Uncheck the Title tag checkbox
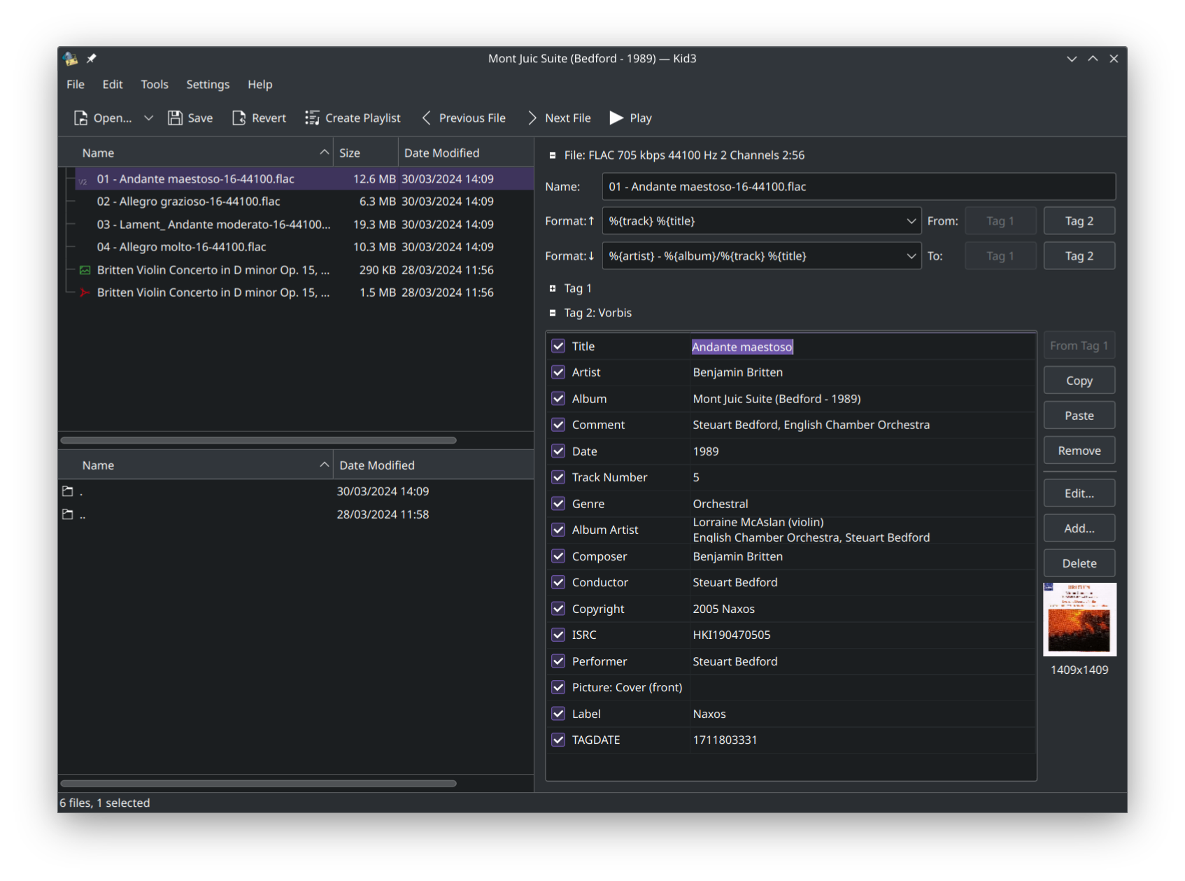The image size is (1185, 881). coord(558,346)
